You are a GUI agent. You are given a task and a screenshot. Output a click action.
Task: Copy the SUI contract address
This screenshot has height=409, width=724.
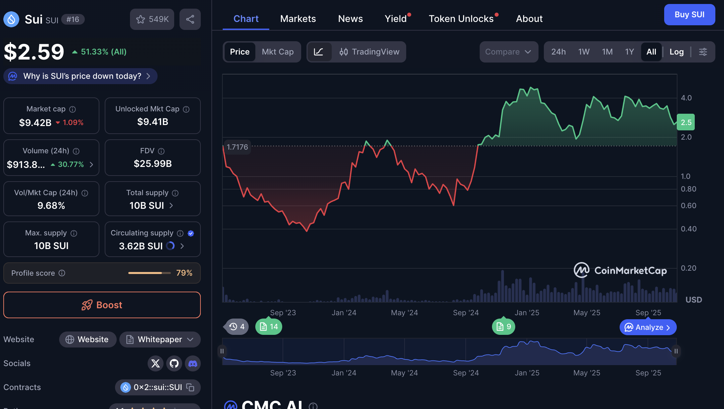(x=190, y=387)
